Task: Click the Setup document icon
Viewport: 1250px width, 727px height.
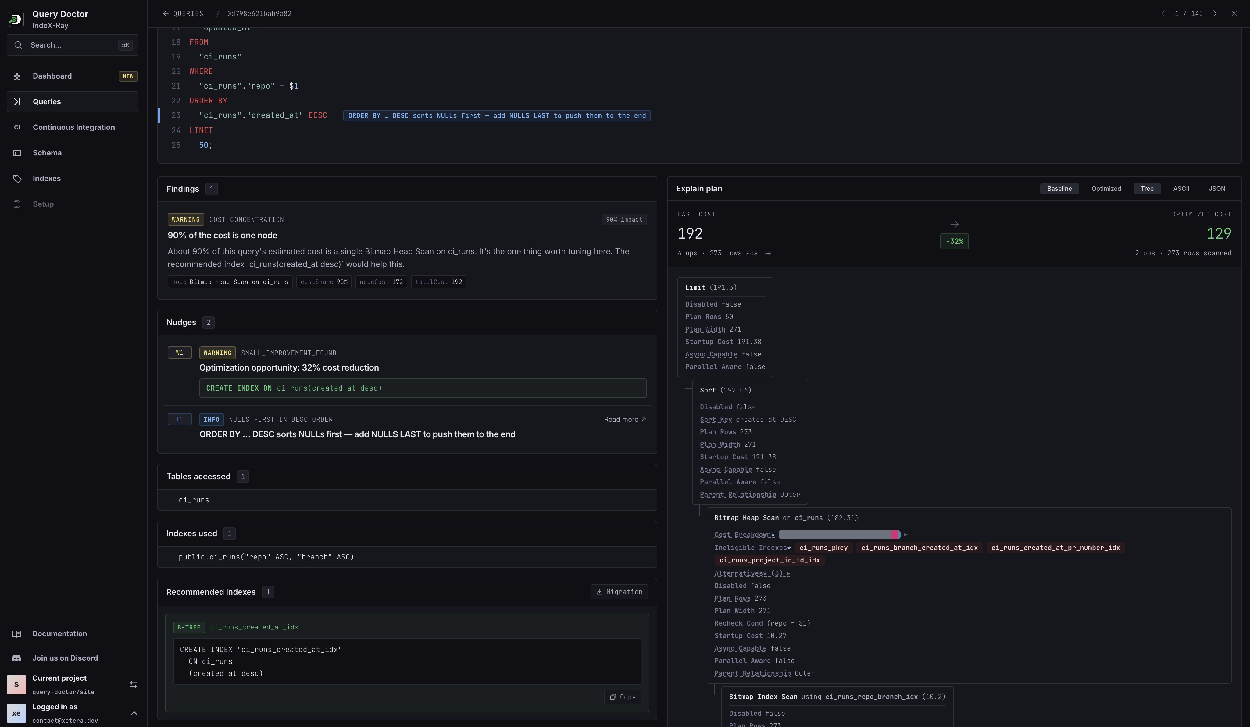Action: tap(17, 204)
